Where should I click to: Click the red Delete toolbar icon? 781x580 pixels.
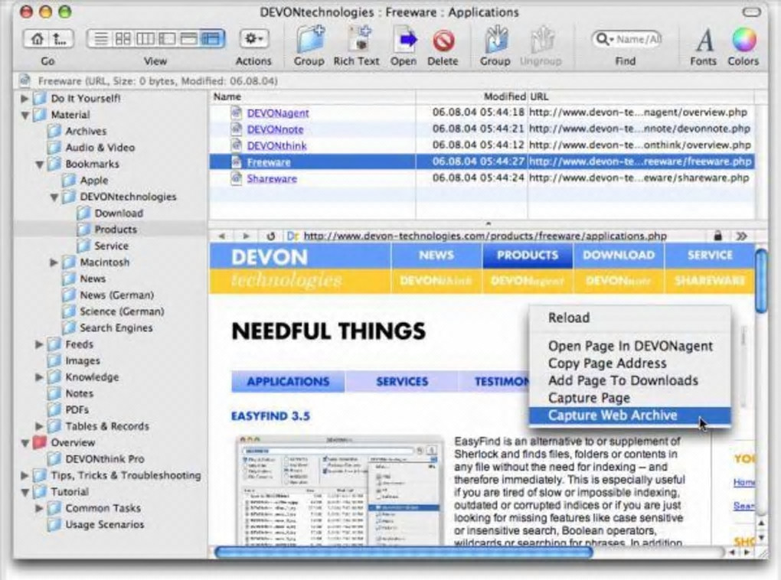click(x=443, y=41)
